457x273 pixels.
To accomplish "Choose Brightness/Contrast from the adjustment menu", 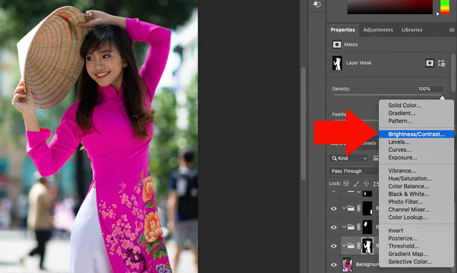I will tap(416, 134).
